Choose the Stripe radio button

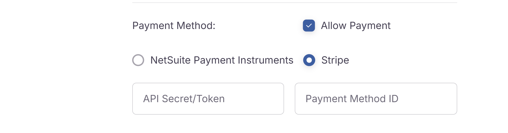point(309,60)
